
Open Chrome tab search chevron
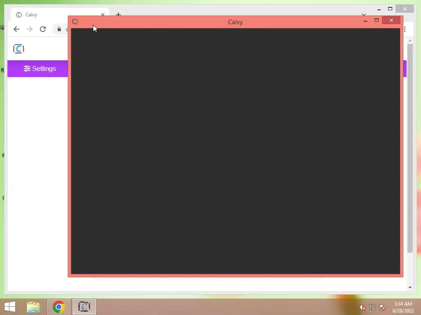click(x=364, y=14)
